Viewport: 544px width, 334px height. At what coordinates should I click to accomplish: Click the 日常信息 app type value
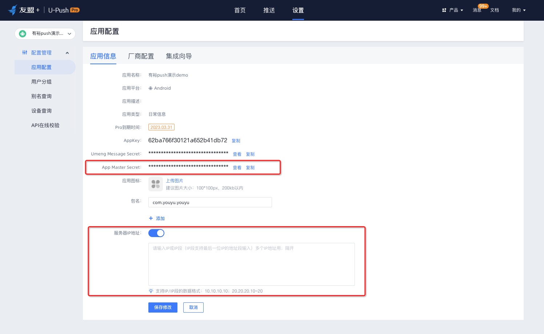pyautogui.click(x=157, y=114)
